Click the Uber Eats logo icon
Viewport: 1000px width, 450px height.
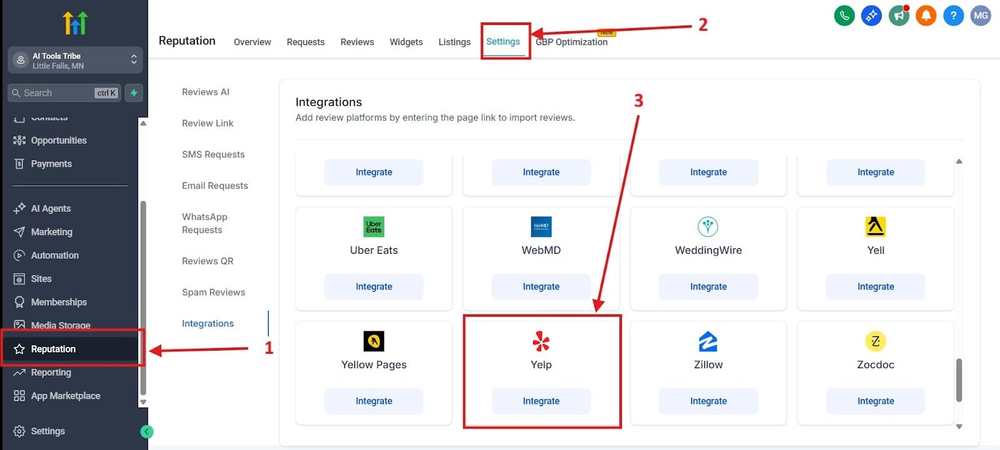pos(374,226)
